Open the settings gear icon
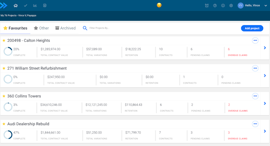Viewport: 270px width, 146px height. [x=231, y=5]
